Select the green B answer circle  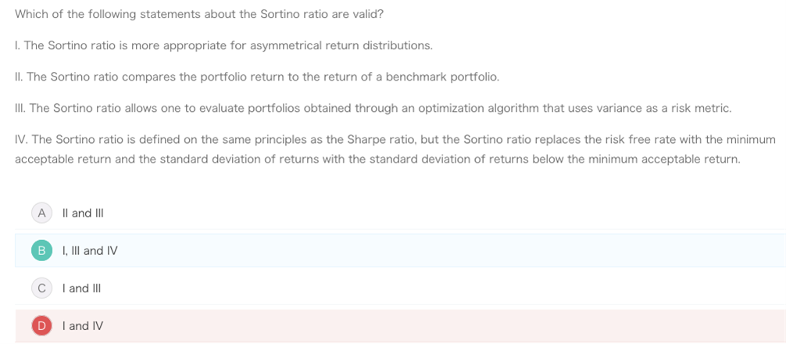pyautogui.click(x=41, y=250)
